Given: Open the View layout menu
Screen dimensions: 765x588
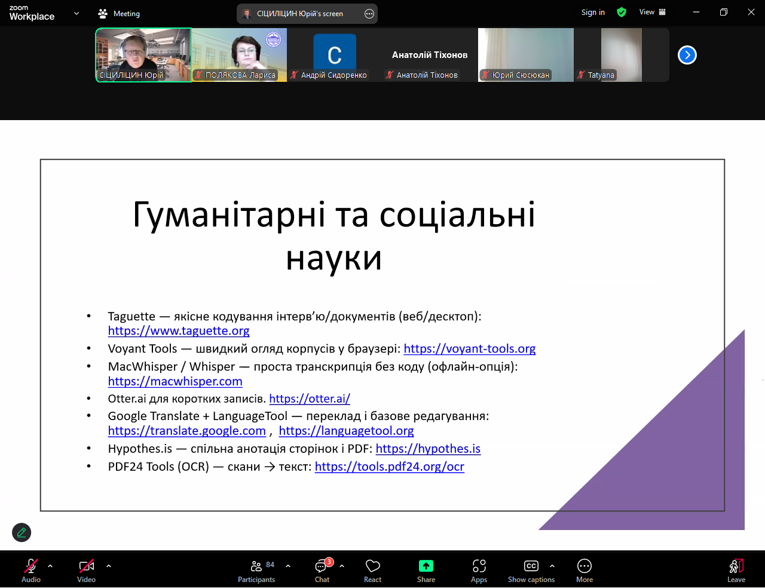Looking at the screenshot, I should tap(652, 13).
